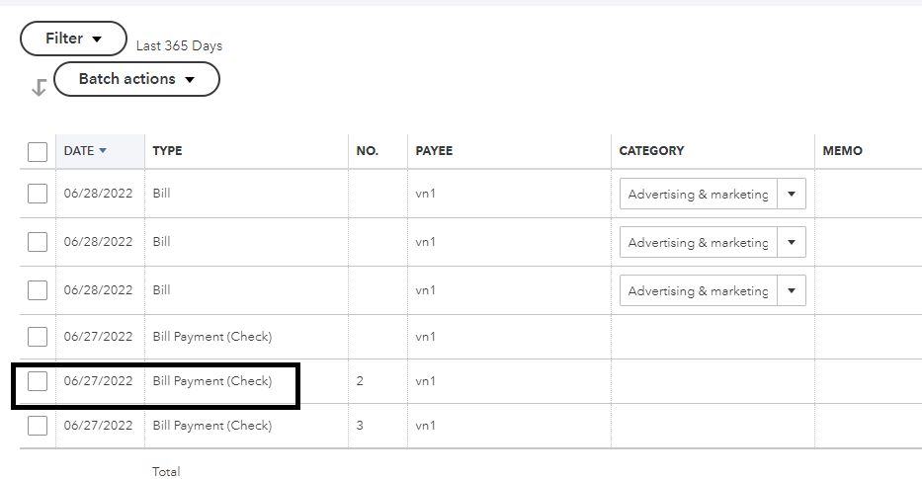The height and width of the screenshot is (479, 922).
Task: Tick the select-all checkbox in table header
Action: [38, 151]
